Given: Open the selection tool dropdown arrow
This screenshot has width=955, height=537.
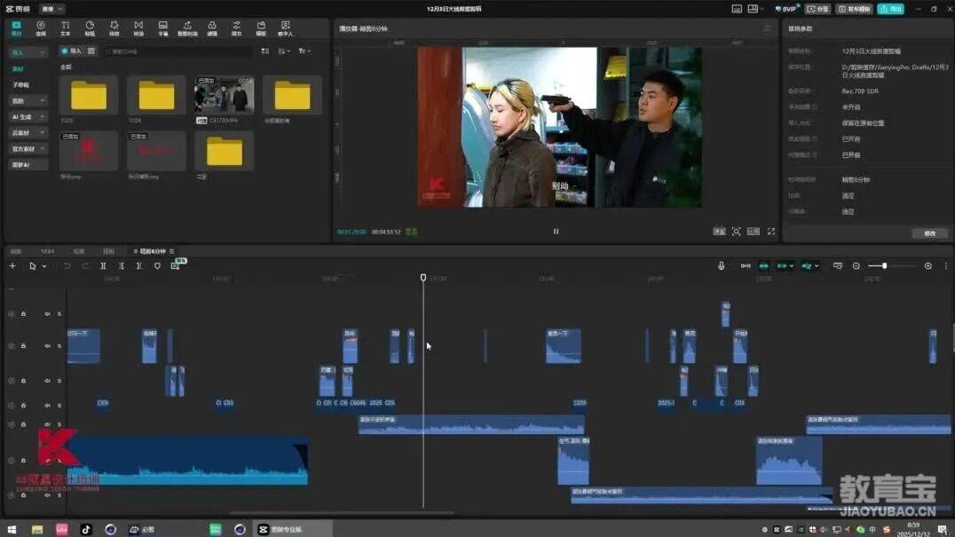Looking at the screenshot, I should pos(44,266).
